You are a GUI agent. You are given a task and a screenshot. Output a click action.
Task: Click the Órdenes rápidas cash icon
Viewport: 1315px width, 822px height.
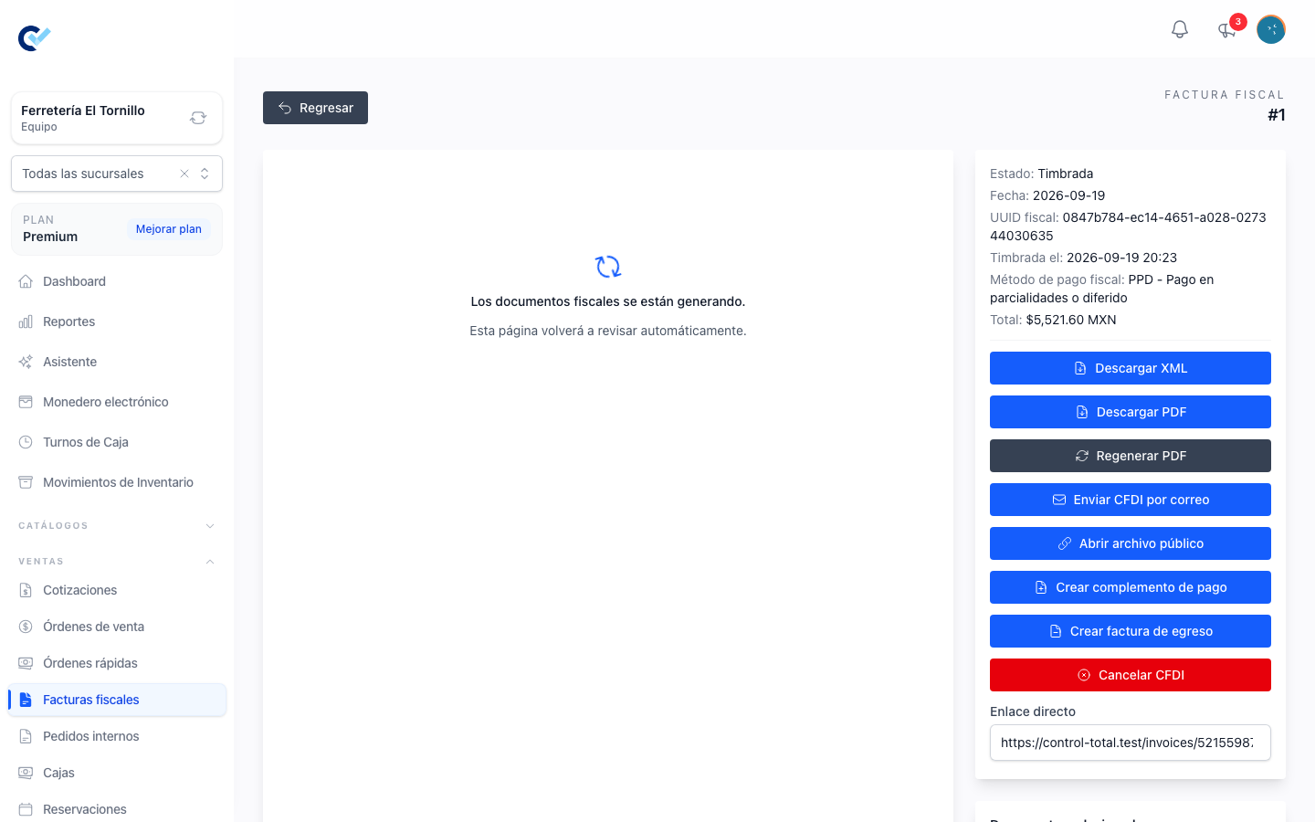click(26, 663)
